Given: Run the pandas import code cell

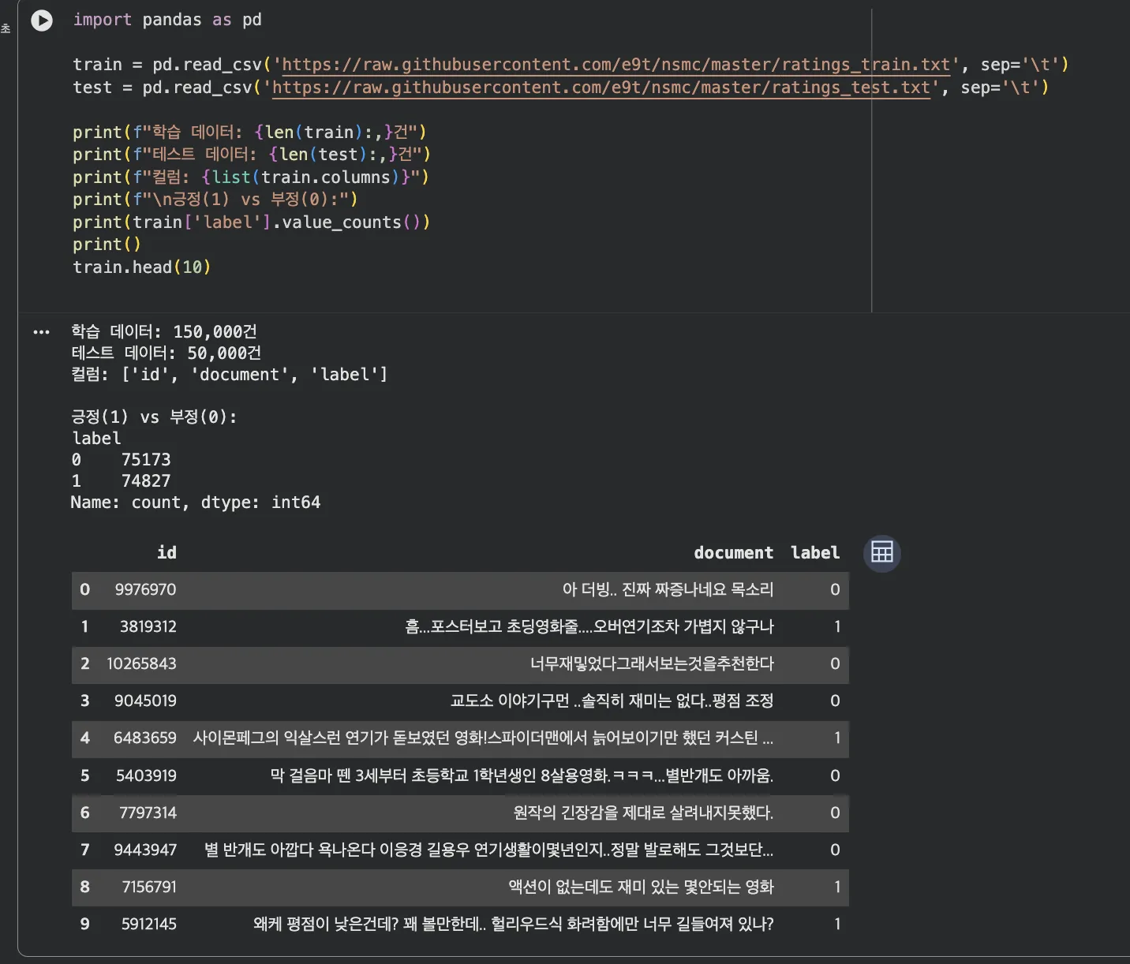Looking at the screenshot, I should pos(42,21).
